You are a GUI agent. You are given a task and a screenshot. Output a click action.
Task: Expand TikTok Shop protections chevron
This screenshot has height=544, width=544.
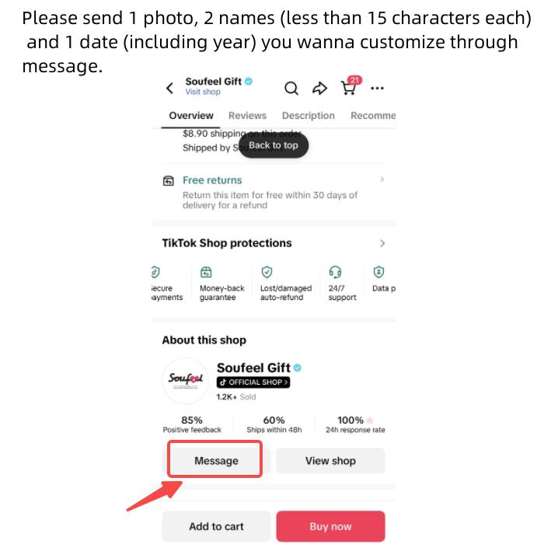point(382,243)
